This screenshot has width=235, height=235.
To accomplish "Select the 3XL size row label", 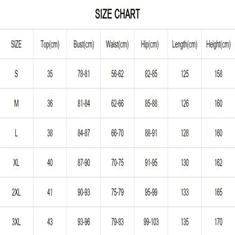I will tap(16, 221).
